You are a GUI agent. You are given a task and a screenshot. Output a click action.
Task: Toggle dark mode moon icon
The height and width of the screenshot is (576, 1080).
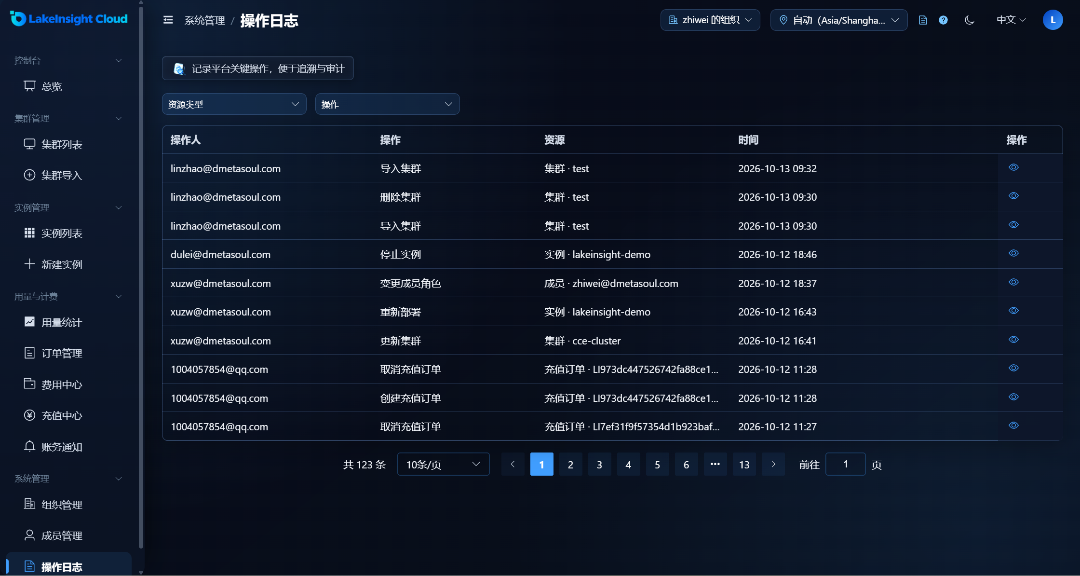pyautogui.click(x=970, y=20)
